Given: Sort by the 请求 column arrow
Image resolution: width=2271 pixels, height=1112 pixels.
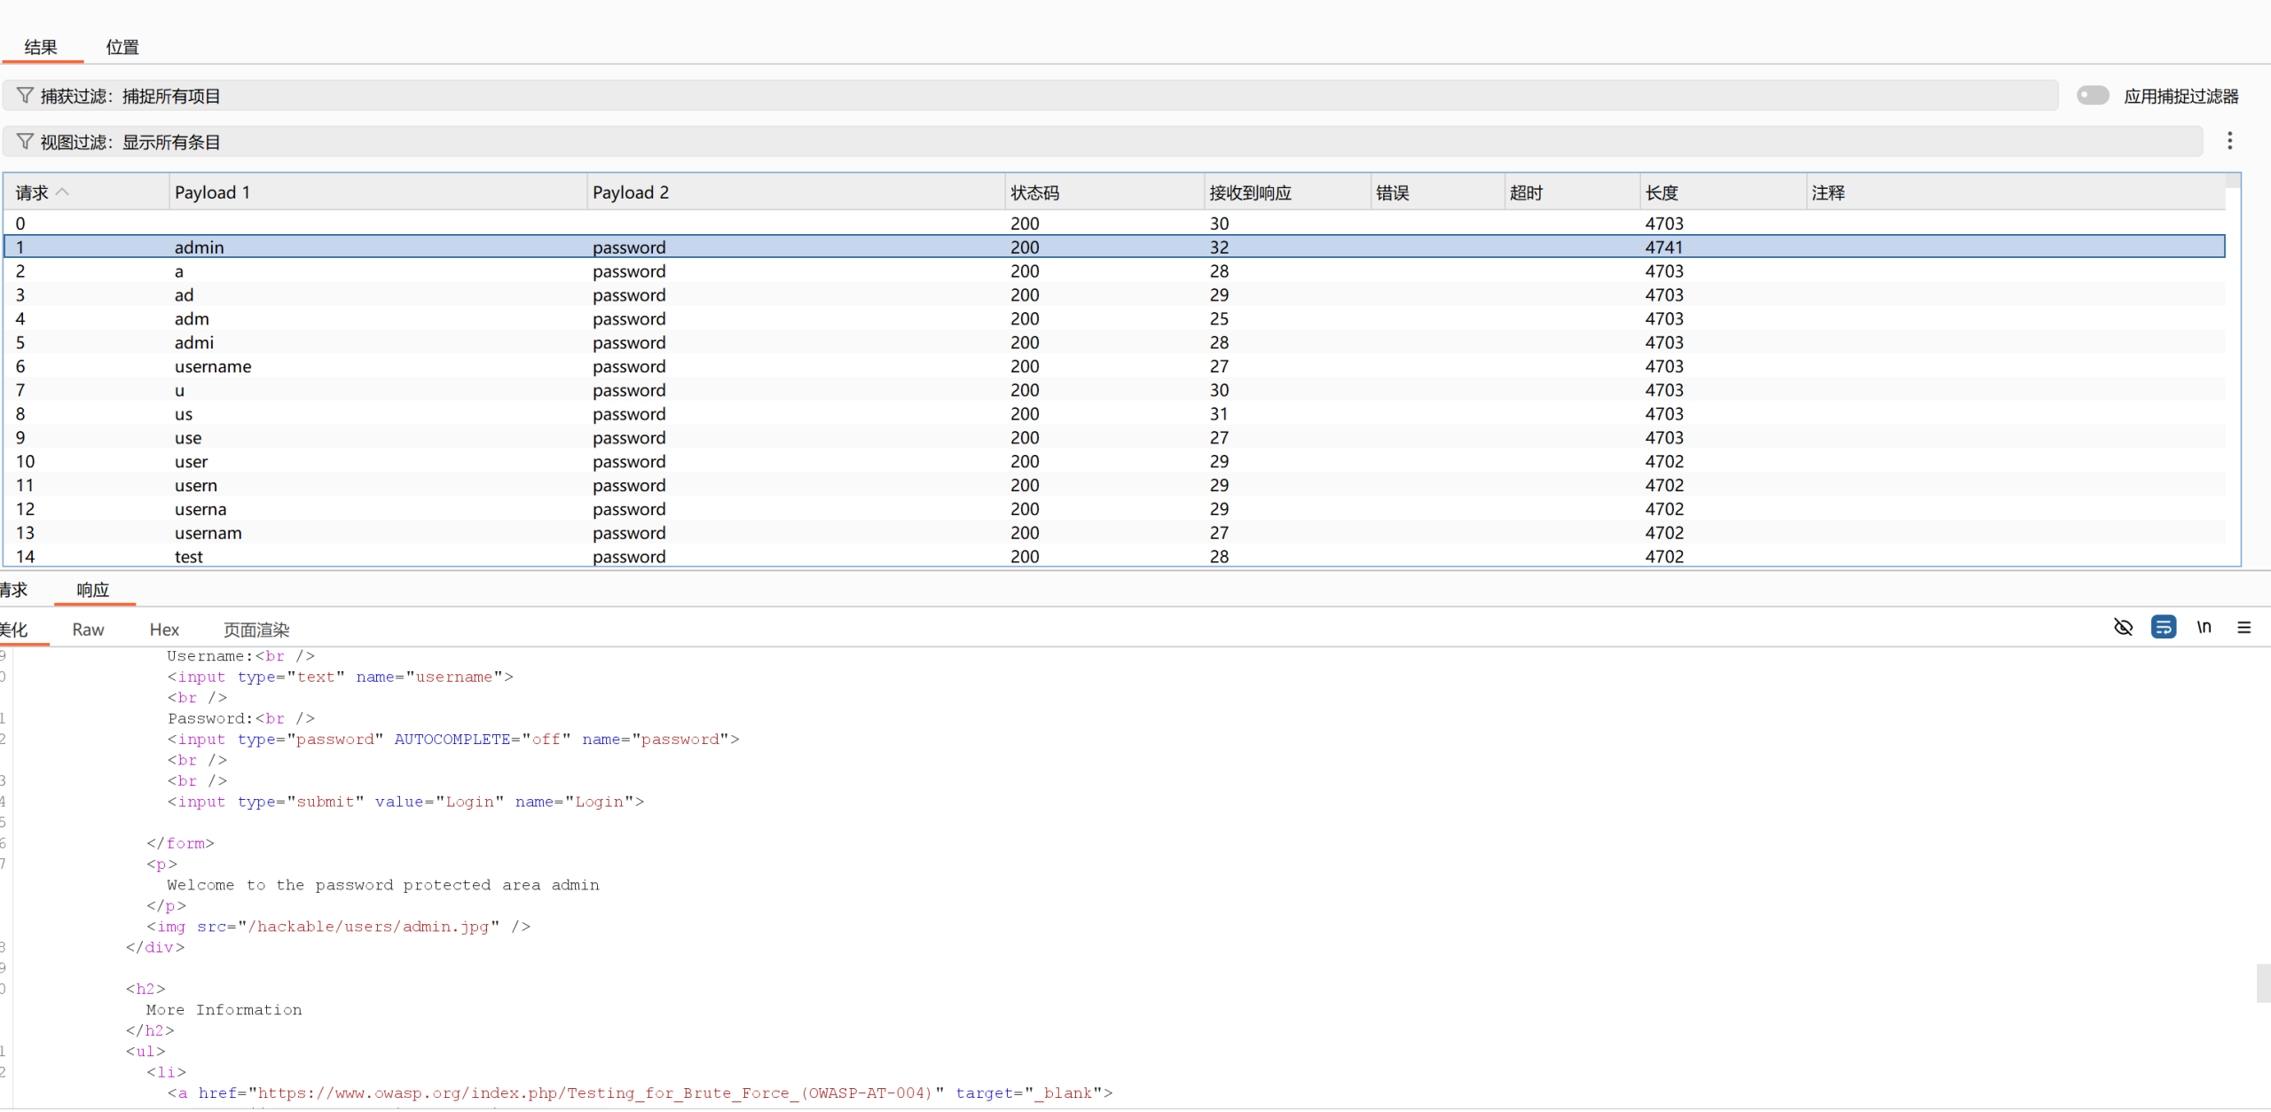Looking at the screenshot, I should pyautogui.click(x=62, y=192).
